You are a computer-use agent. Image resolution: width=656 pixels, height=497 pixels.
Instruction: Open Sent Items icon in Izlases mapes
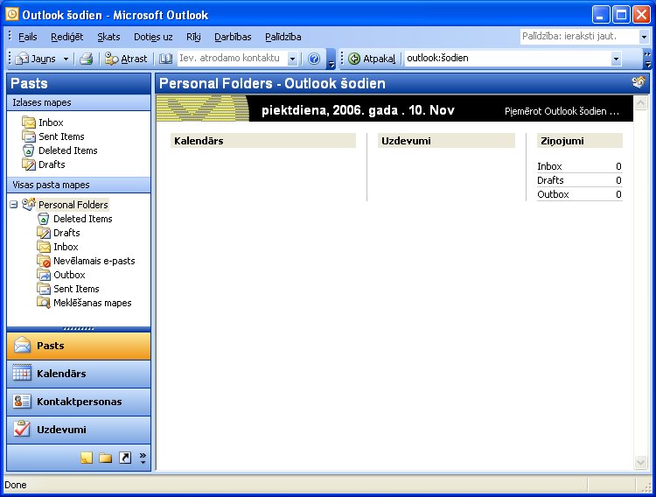coord(29,136)
